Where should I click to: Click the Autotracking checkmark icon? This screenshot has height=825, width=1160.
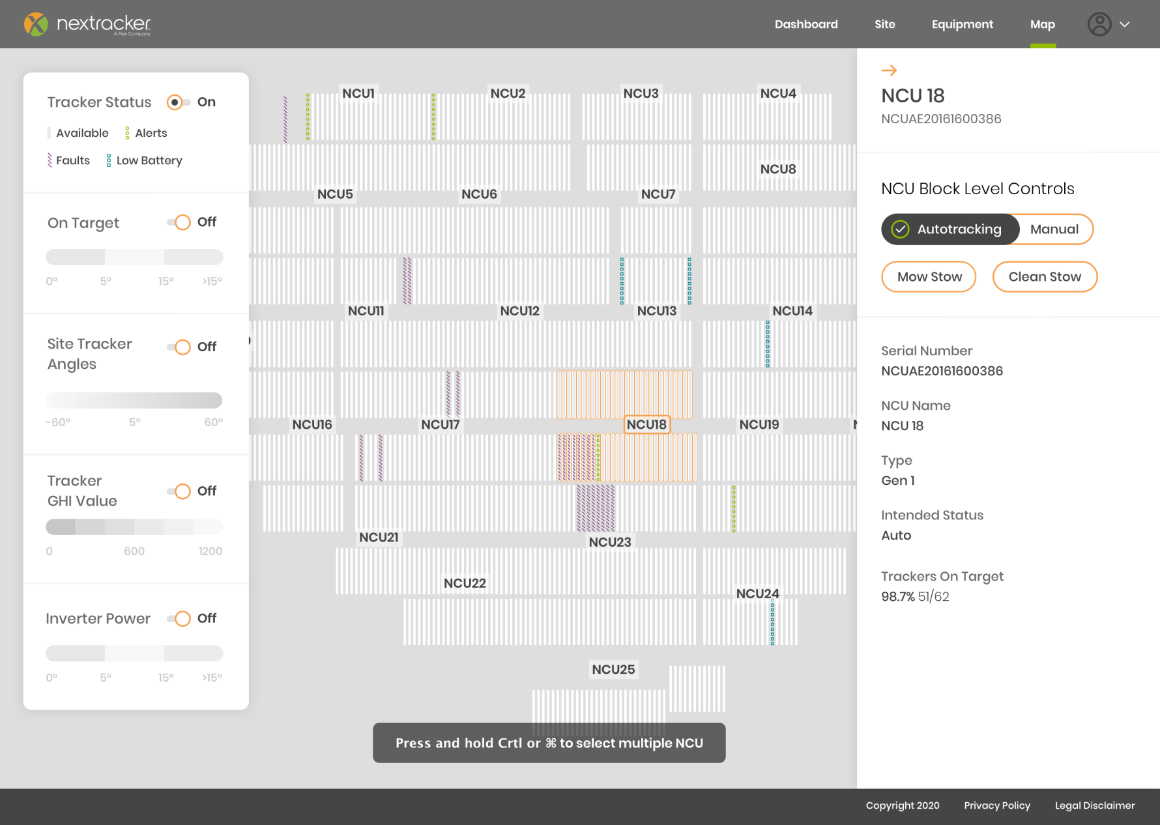(x=900, y=229)
